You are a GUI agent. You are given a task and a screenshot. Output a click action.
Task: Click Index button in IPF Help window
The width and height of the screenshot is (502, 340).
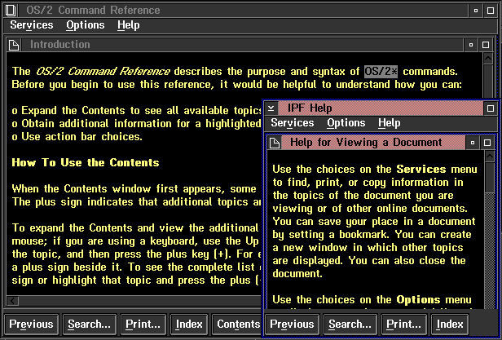pos(450,325)
